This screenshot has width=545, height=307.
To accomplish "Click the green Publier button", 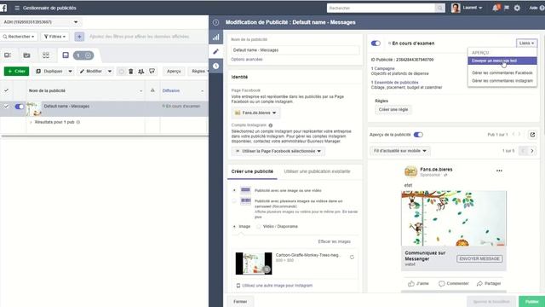I will click(x=531, y=302).
